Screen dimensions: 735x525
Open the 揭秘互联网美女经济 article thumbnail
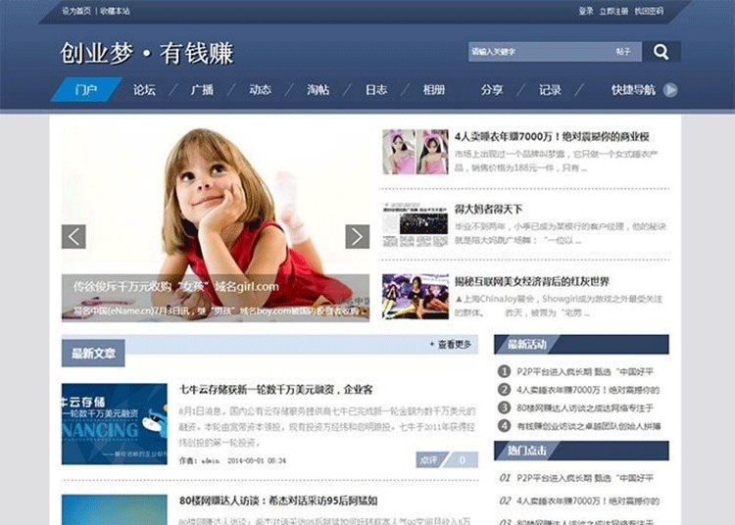[416, 297]
